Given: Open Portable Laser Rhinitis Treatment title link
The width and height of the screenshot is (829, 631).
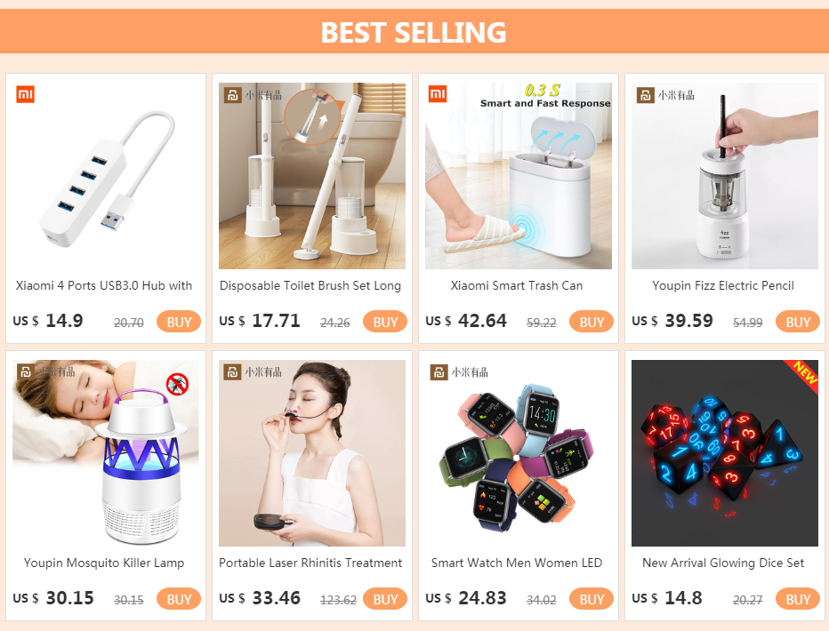Looking at the screenshot, I should (x=310, y=563).
